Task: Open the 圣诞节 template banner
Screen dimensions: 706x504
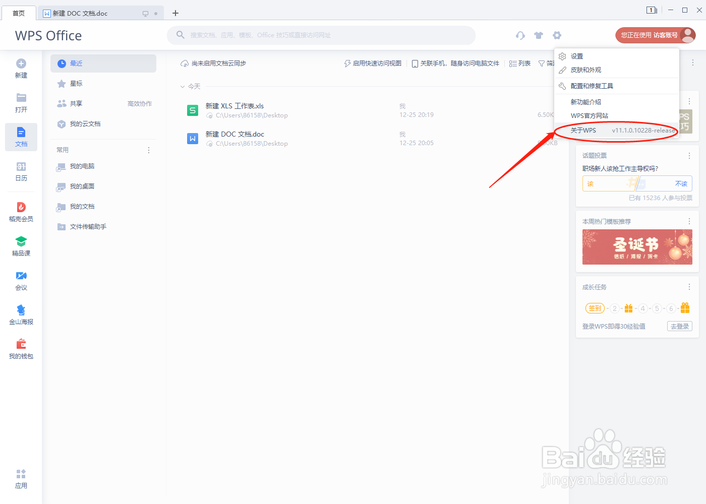Action: [x=637, y=247]
